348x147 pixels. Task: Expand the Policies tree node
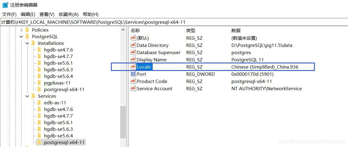21,30
